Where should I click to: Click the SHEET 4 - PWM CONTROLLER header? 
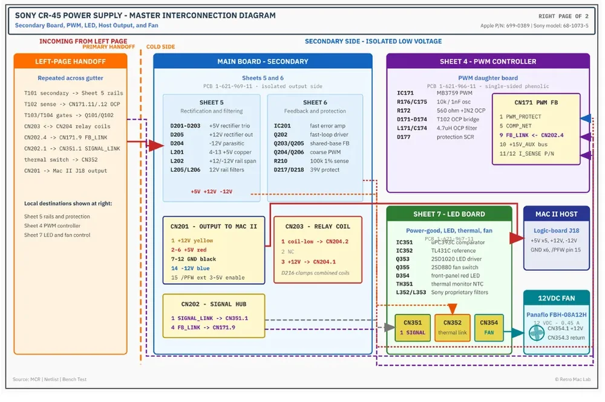tap(488, 61)
